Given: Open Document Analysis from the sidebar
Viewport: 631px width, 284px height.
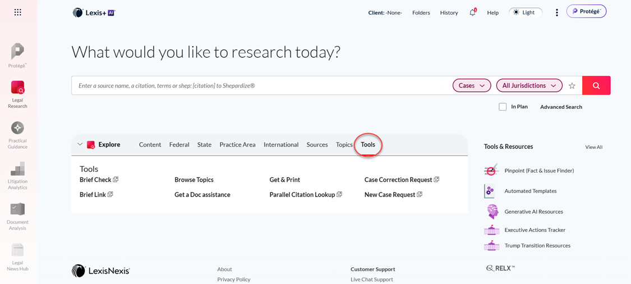Looking at the screenshot, I should point(17,216).
